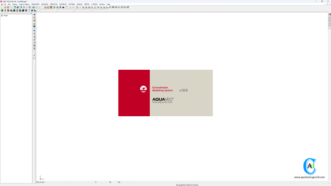The image size is (331, 186).
Task: Restore down the GMS application window
Action: pyautogui.click(x=322, y=1)
